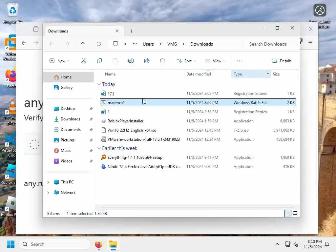Click the Rename icon in toolbar

click(131, 61)
